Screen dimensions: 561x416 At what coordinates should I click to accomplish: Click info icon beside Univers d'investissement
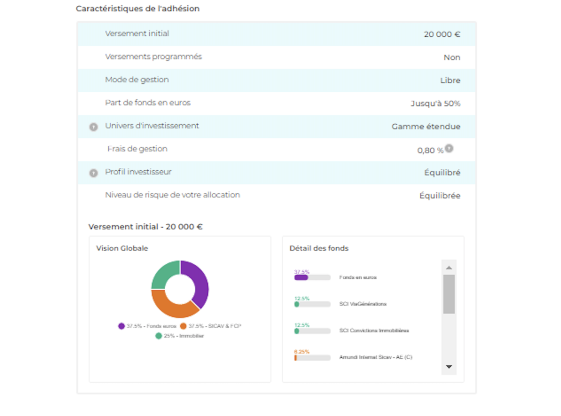pos(93,127)
